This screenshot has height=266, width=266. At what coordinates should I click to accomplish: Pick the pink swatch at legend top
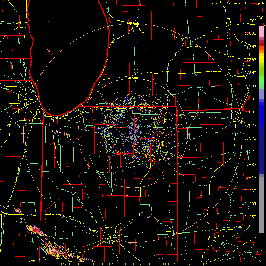coord(261,32)
